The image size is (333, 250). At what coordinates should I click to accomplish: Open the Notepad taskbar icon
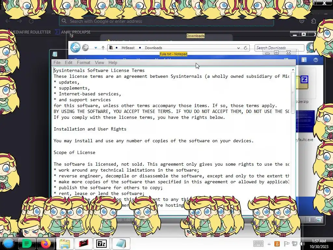pos(121,243)
